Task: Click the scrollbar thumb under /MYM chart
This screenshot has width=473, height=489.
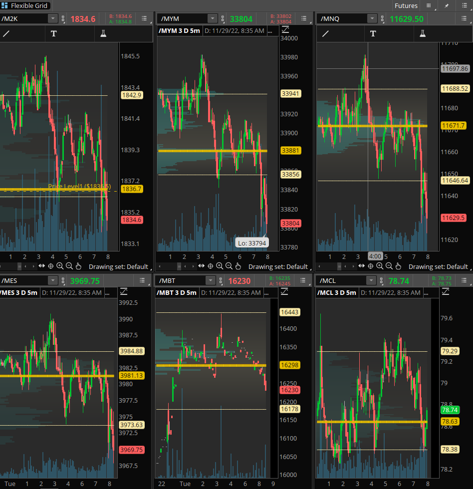Action: pyautogui.click(x=179, y=266)
